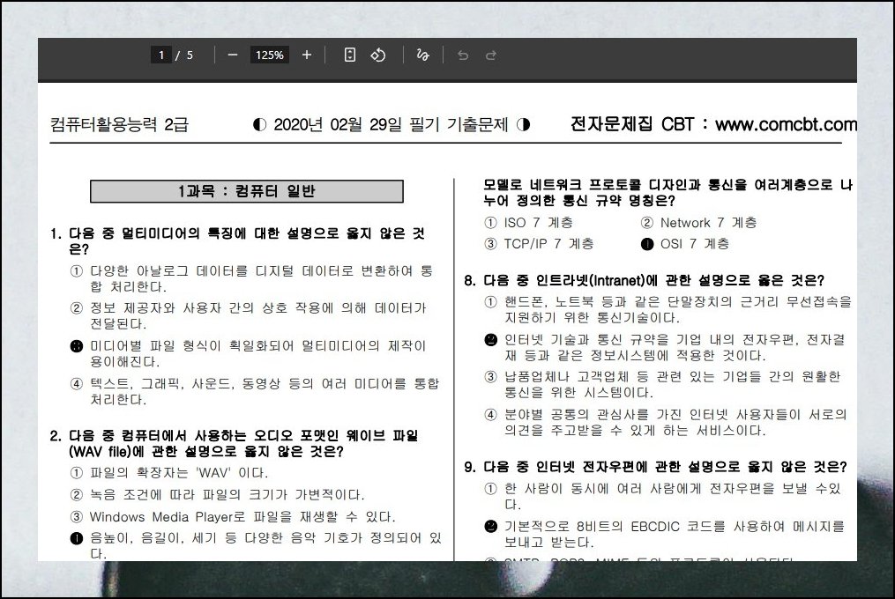The width and height of the screenshot is (895, 599).
Task: Click the www.comcbt.com address in header
Action: pyautogui.click(x=786, y=124)
